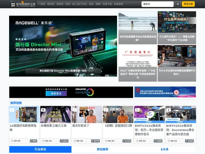
Task: Click the 搜 search button
Action: pyautogui.click(x=178, y=4)
